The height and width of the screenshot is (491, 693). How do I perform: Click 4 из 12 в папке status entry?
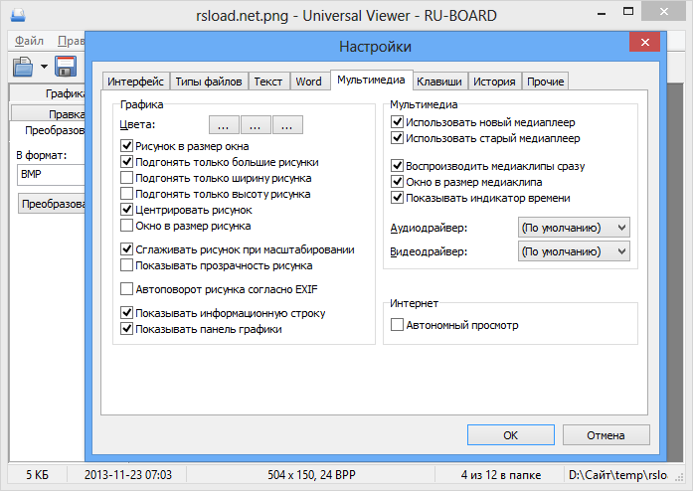[x=501, y=475]
